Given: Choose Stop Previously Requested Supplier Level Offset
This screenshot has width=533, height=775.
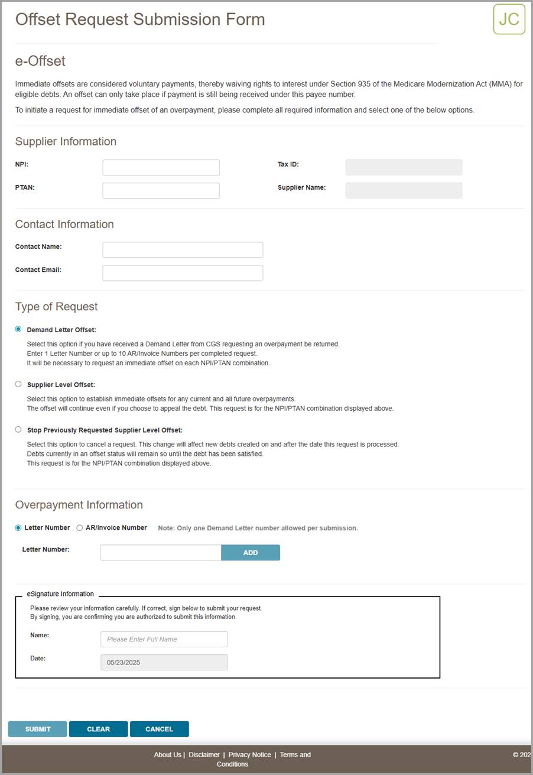Looking at the screenshot, I should pos(18,430).
